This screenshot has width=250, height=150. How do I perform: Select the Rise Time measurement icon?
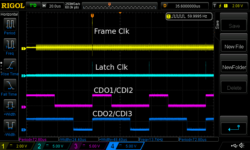(10, 65)
